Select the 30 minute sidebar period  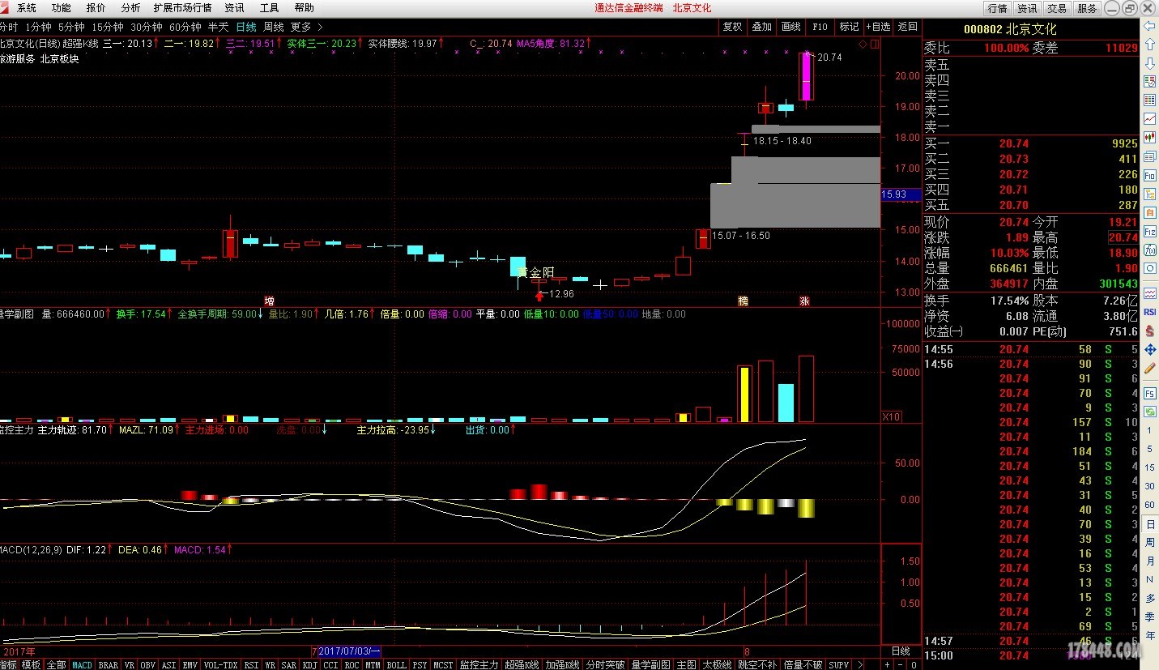click(x=1149, y=486)
